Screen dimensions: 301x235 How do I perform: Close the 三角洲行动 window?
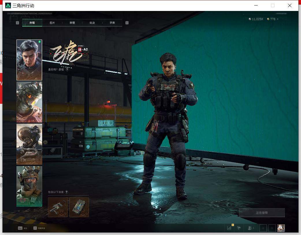click(x=290, y=5)
